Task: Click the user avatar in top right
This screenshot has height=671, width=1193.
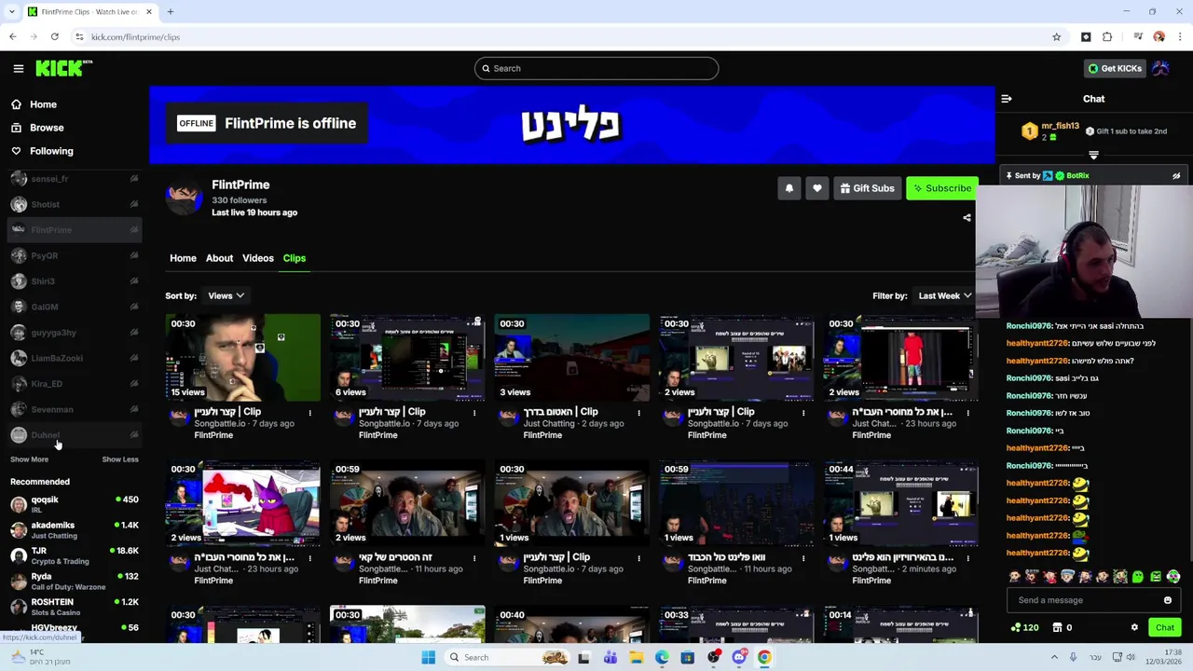Action: 1160,68
